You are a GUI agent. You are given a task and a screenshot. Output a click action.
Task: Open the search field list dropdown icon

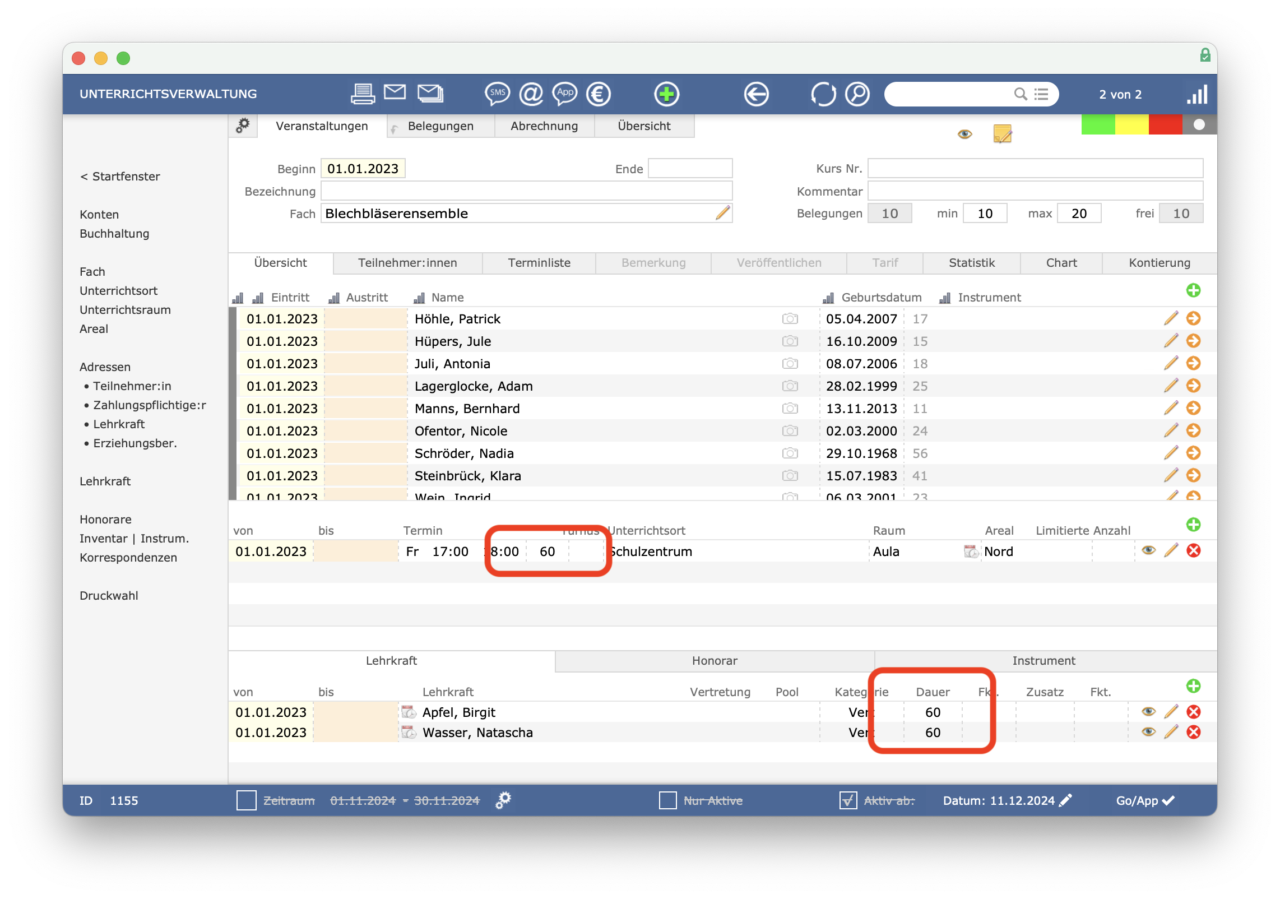[x=1041, y=94]
